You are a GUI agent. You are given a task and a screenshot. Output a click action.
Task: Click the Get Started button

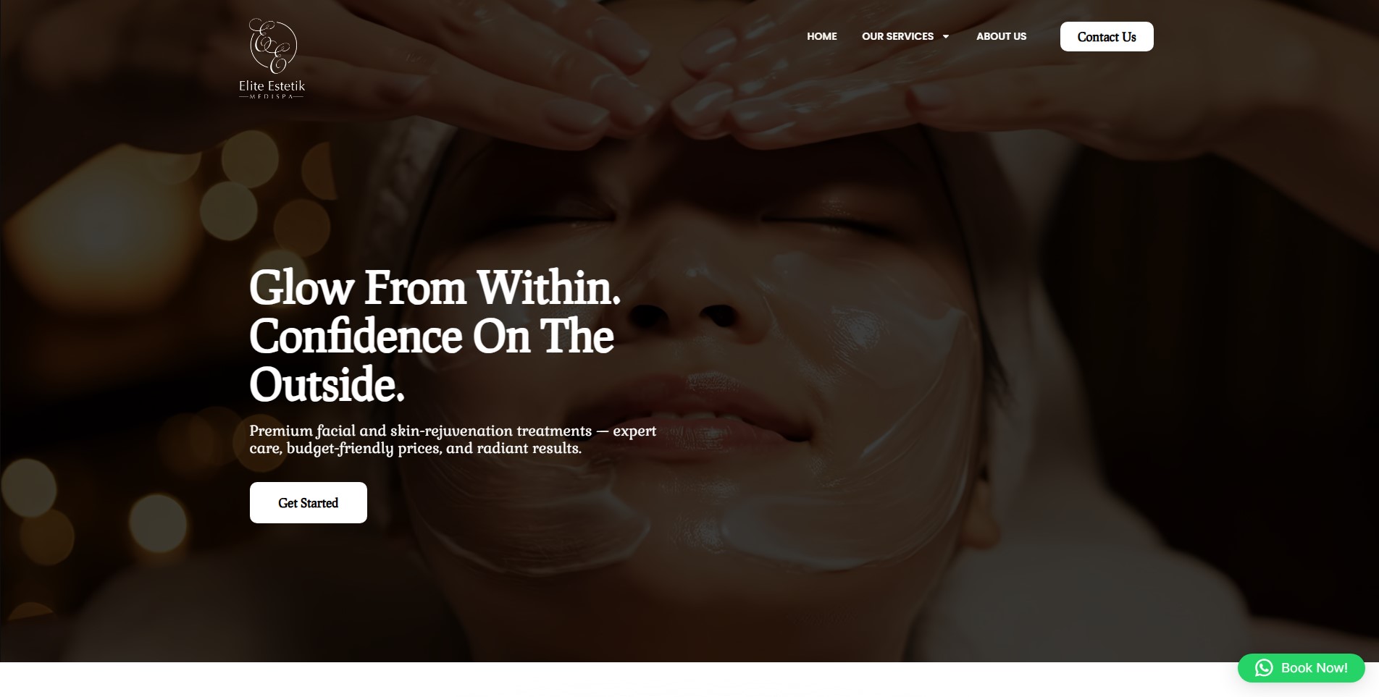(308, 502)
